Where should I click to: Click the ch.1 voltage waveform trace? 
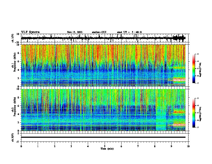tap(103, 38)
